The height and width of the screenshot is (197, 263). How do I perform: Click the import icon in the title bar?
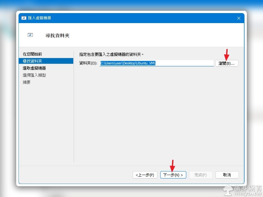point(24,18)
